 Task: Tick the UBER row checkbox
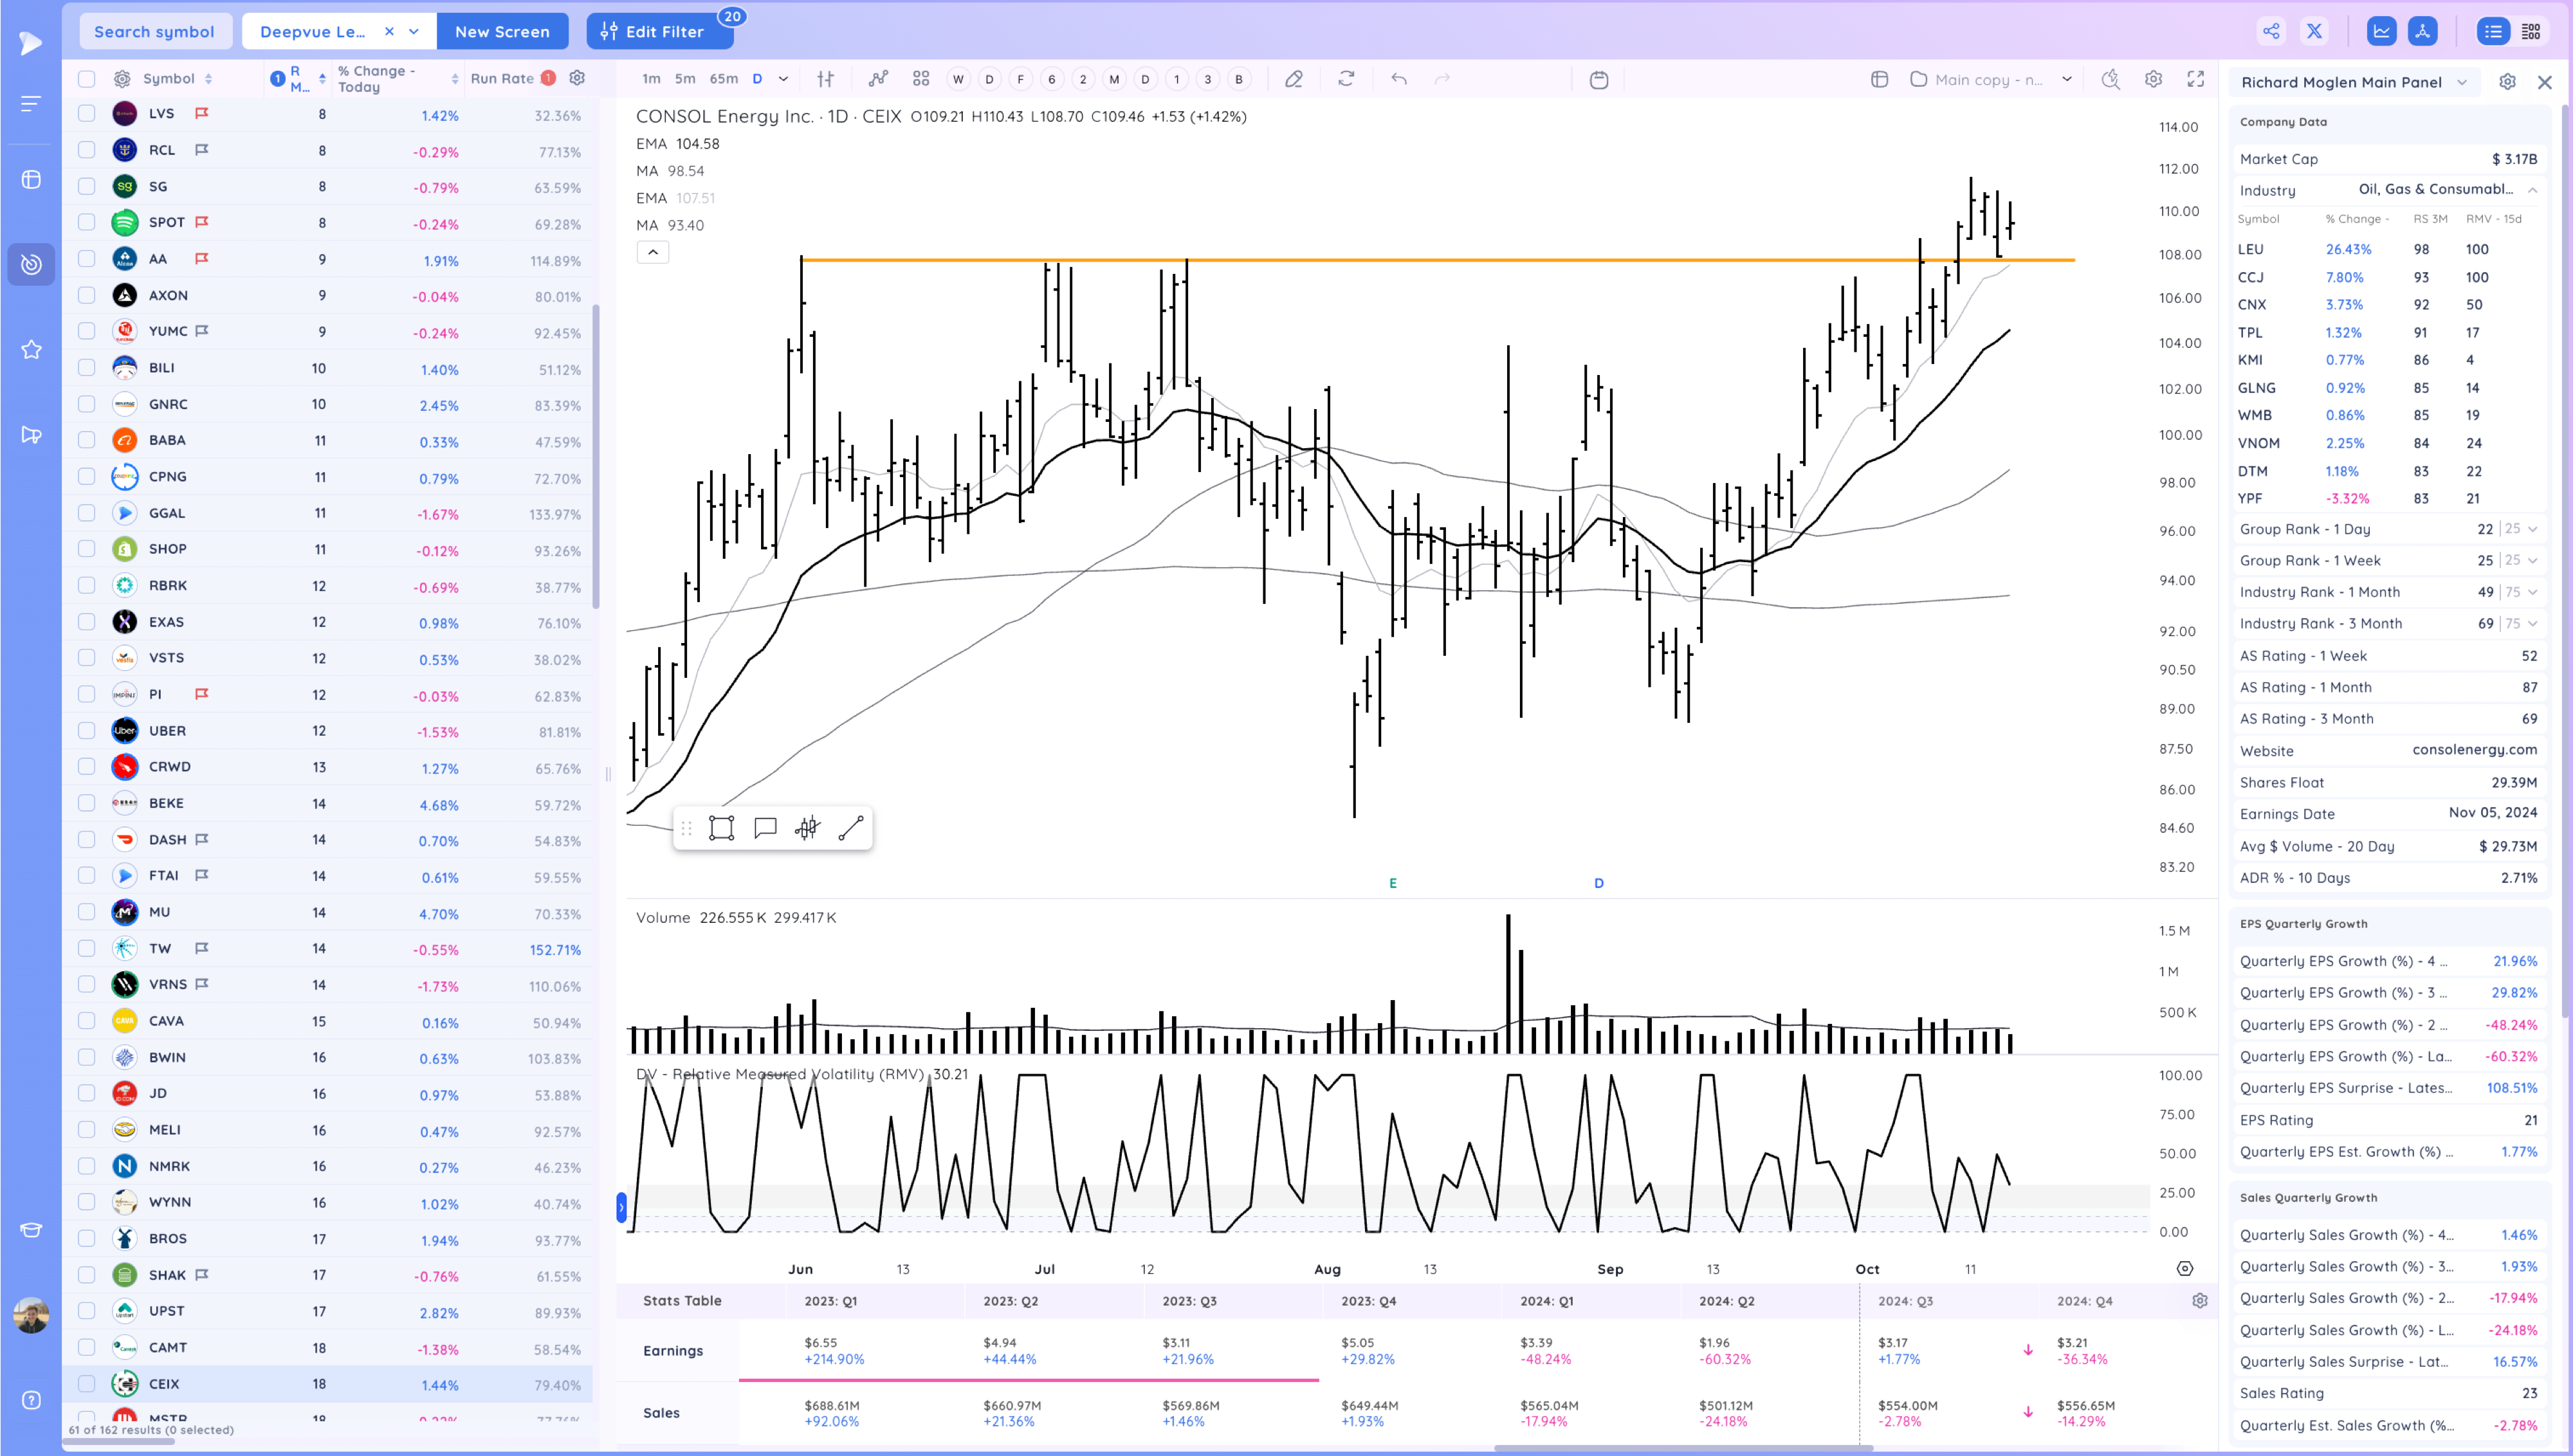tap(87, 731)
